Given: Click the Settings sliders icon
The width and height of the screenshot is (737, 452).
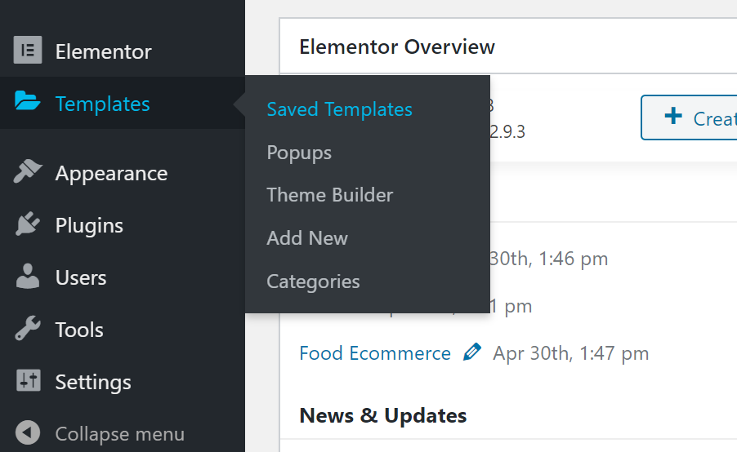Looking at the screenshot, I should (29, 380).
